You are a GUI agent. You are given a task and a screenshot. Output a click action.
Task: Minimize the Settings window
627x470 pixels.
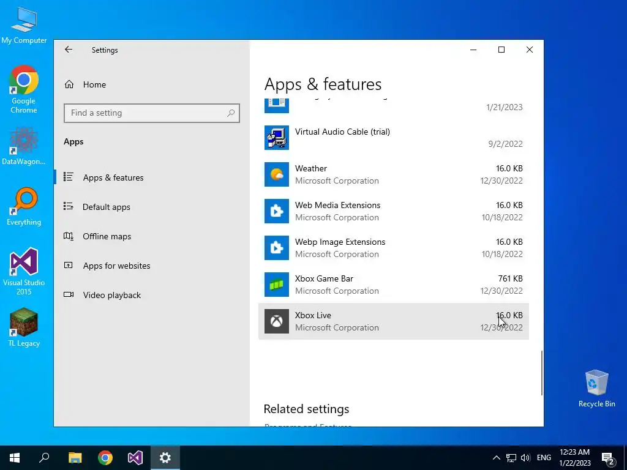pyautogui.click(x=473, y=50)
